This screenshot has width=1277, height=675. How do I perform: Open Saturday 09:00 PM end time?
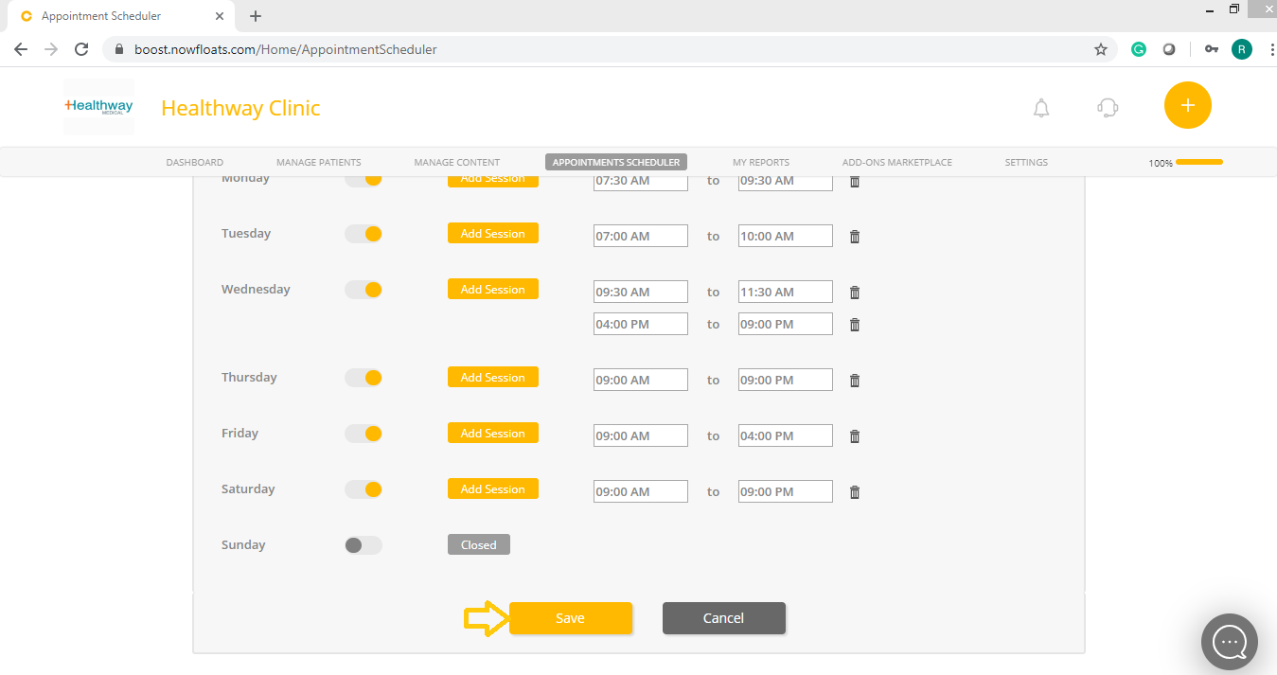786,491
